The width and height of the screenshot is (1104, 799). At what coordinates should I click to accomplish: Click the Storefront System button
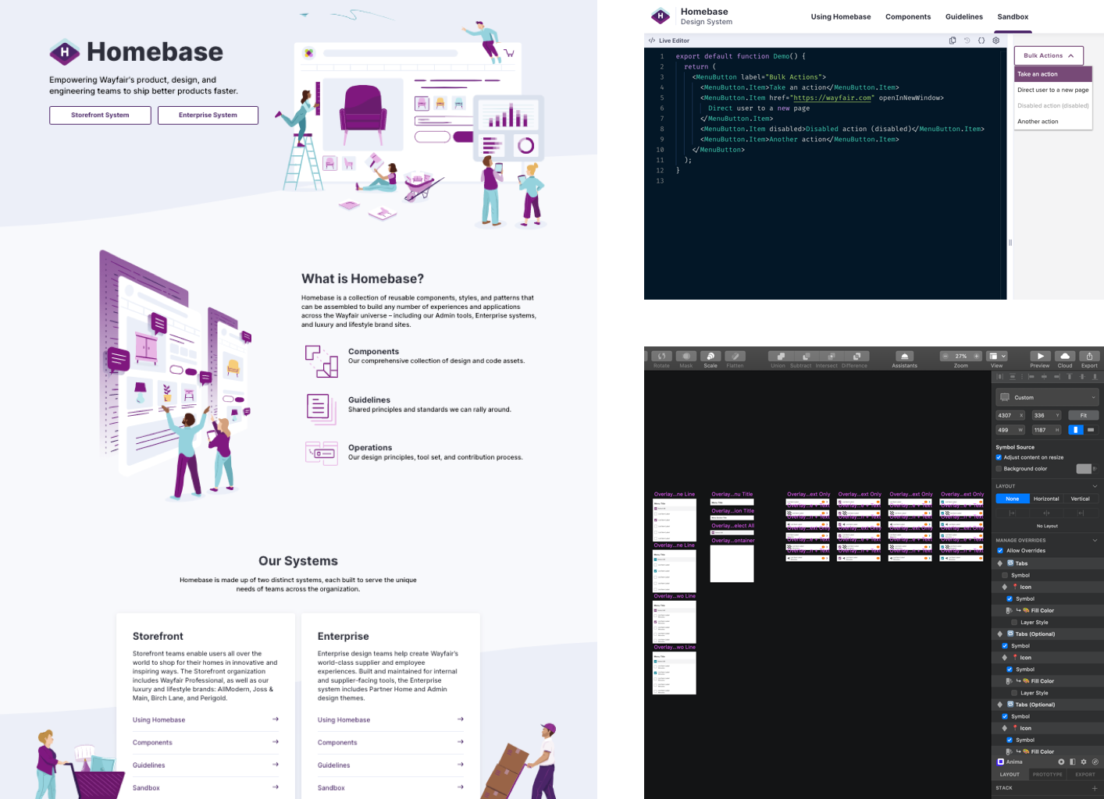(x=100, y=115)
